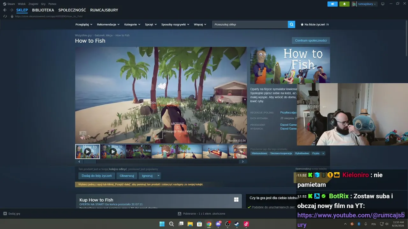Click the downloads icon in the bottom bar
The image size is (408, 229).
(x=179, y=214)
